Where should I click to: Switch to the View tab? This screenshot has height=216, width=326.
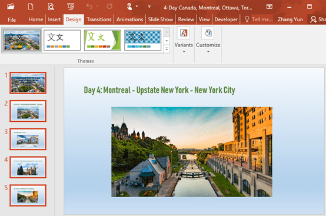[204, 19]
